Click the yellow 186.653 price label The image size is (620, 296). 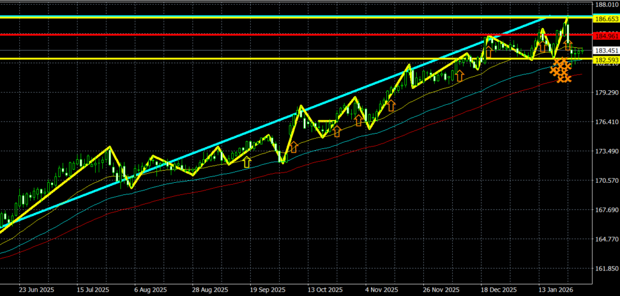[x=605, y=19]
